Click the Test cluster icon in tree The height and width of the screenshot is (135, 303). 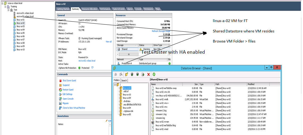[x=11, y=10]
